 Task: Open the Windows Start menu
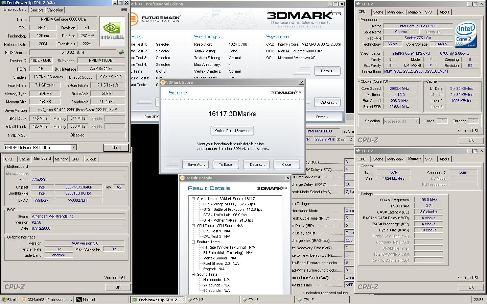pyautogui.click(x=9, y=299)
